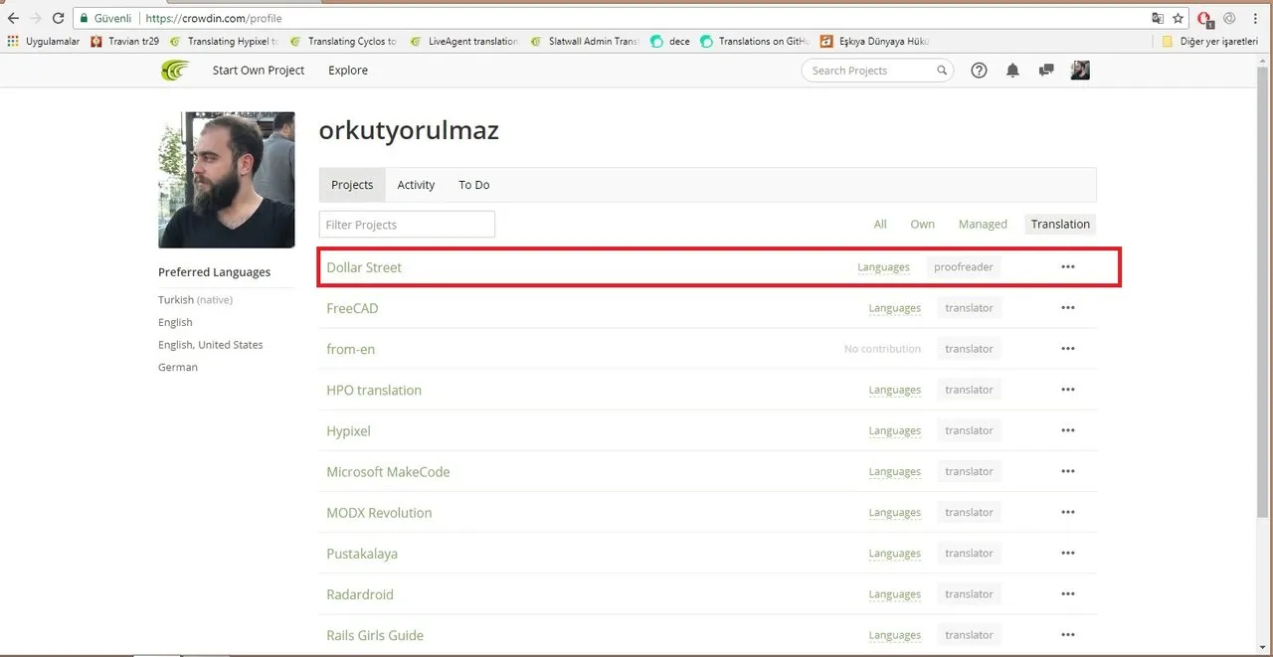Open the Hypixel project
Screen dimensions: 1273x657
(348, 431)
